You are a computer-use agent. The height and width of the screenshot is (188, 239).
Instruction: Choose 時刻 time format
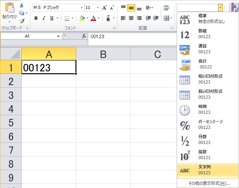coord(208,110)
